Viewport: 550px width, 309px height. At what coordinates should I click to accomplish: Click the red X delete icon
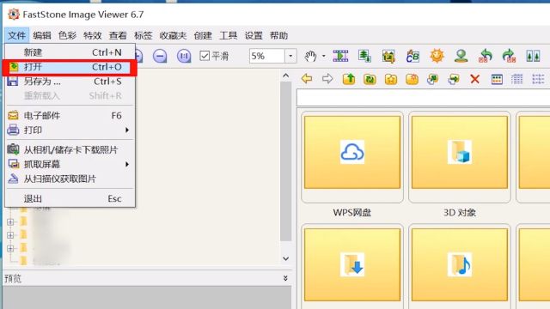point(475,79)
